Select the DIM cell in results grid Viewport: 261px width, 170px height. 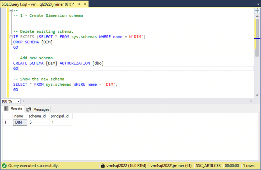click(x=20, y=122)
